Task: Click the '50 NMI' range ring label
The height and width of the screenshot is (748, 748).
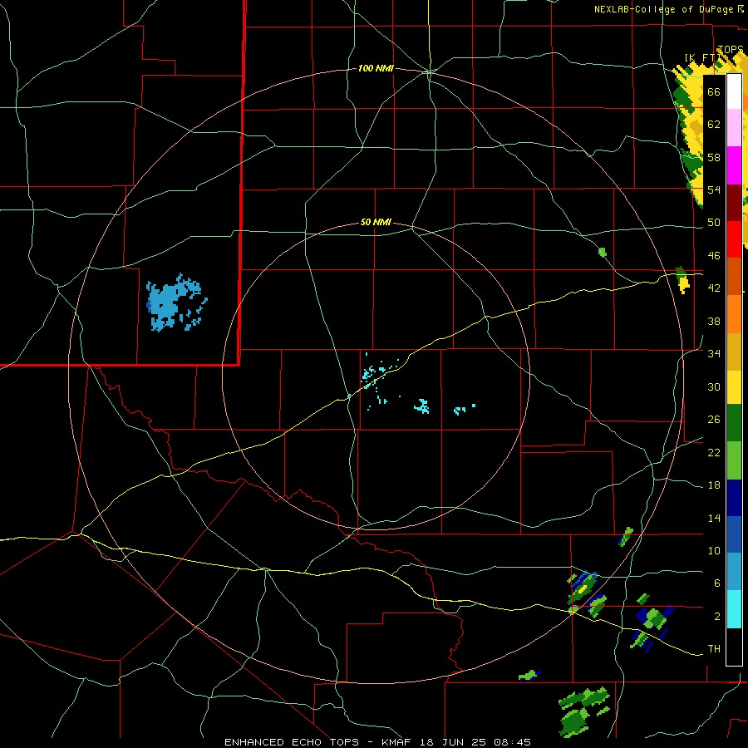Action: tap(376, 222)
